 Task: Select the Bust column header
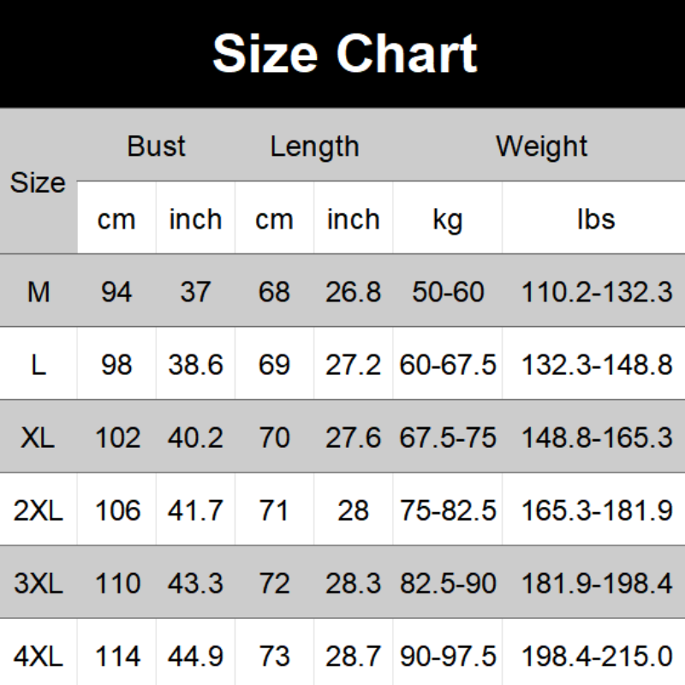pos(156,146)
